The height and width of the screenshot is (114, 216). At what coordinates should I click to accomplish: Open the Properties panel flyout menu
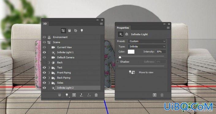tap(168, 28)
